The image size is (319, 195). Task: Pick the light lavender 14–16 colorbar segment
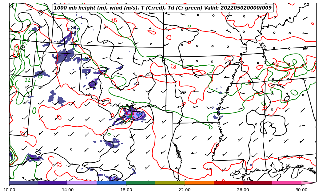[x=82, y=183]
